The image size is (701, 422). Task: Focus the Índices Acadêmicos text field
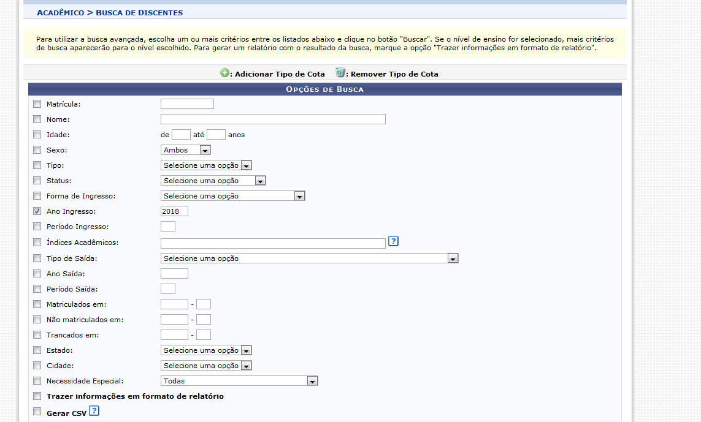[273, 243]
